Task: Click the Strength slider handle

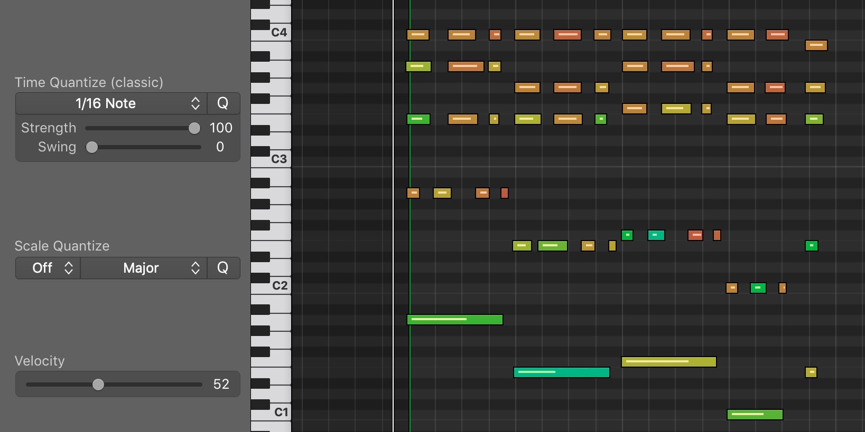Action: click(194, 128)
